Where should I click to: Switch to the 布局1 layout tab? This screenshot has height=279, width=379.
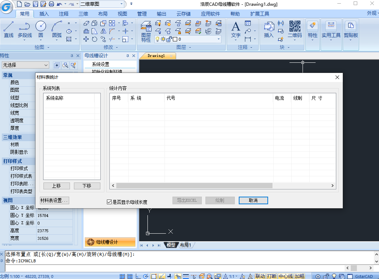click(186, 245)
